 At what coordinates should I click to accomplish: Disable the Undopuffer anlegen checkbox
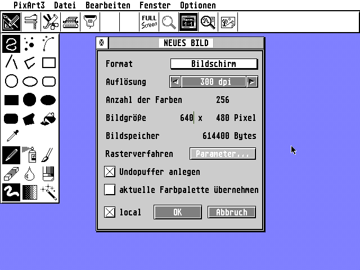(110, 172)
